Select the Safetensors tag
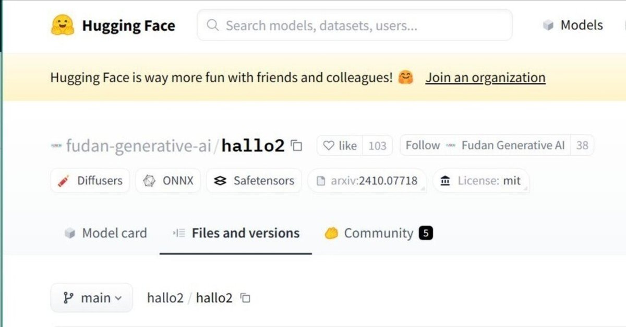The width and height of the screenshot is (626, 327). tap(254, 181)
